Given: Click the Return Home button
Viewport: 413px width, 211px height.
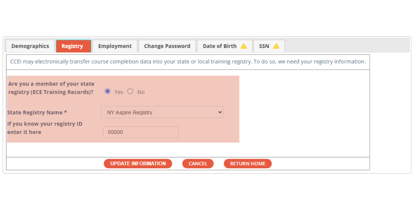Looking at the screenshot, I should (x=248, y=164).
